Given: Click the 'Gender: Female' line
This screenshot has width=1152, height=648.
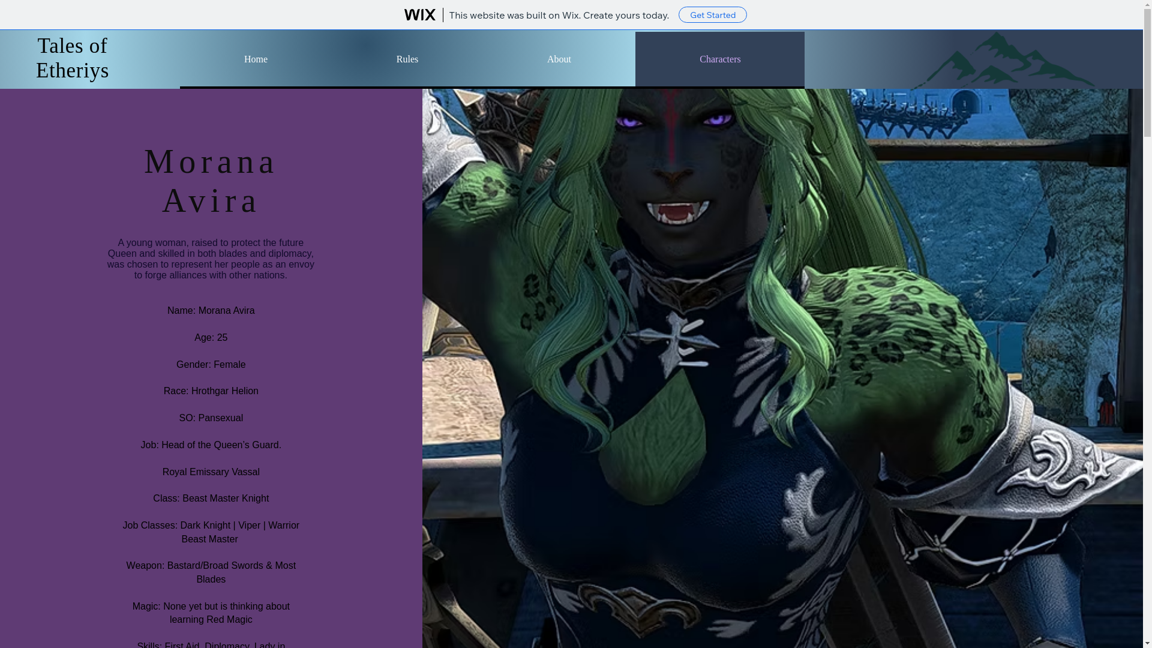Looking at the screenshot, I should [211, 365].
